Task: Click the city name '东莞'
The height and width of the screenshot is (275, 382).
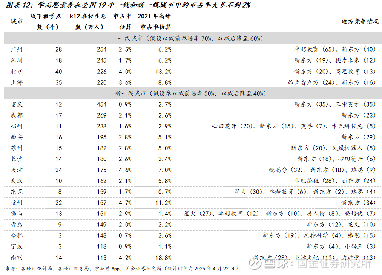Action: (x=17, y=192)
